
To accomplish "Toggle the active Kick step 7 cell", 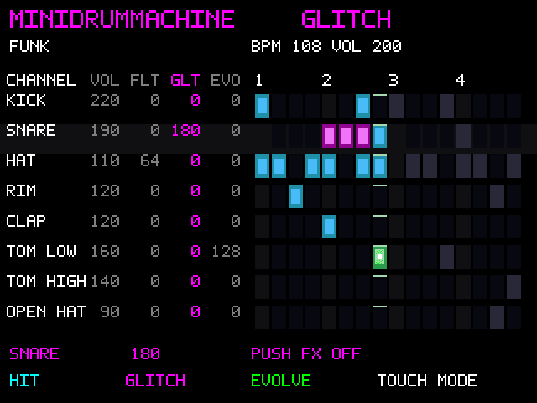I will pos(362,106).
